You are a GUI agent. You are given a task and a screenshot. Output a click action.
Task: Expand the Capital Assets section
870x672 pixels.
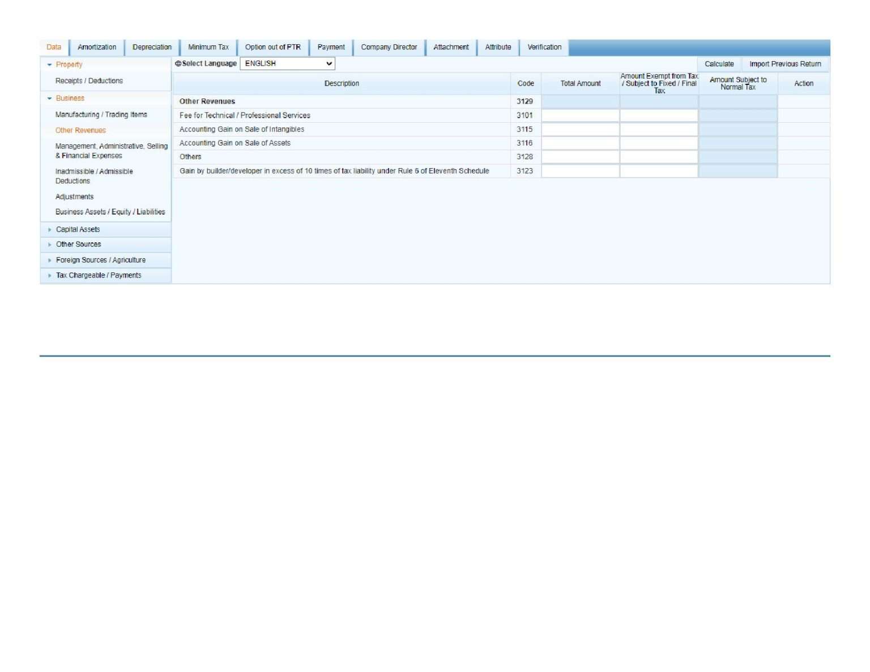coord(50,230)
